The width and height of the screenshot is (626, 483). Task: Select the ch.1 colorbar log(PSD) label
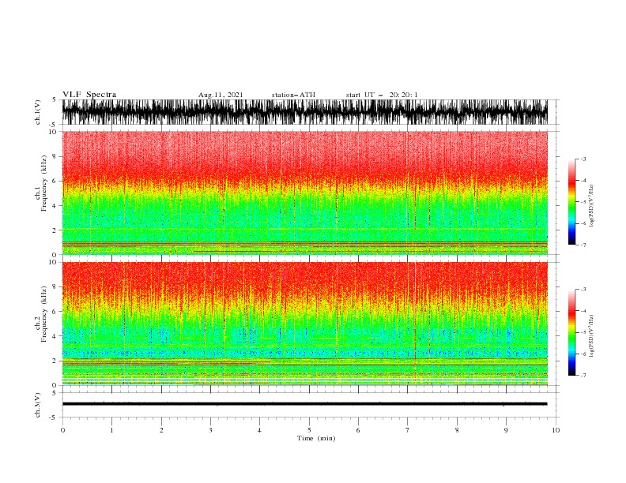pyautogui.click(x=592, y=206)
